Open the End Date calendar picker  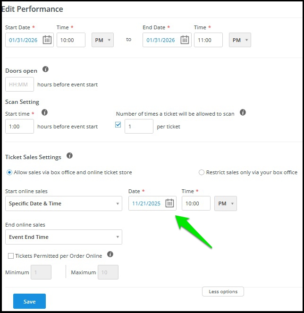click(185, 40)
